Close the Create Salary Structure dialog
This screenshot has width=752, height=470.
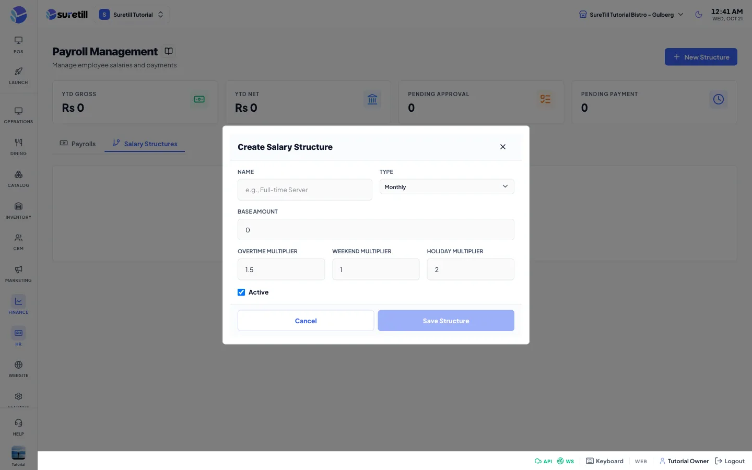[x=503, y=147]
